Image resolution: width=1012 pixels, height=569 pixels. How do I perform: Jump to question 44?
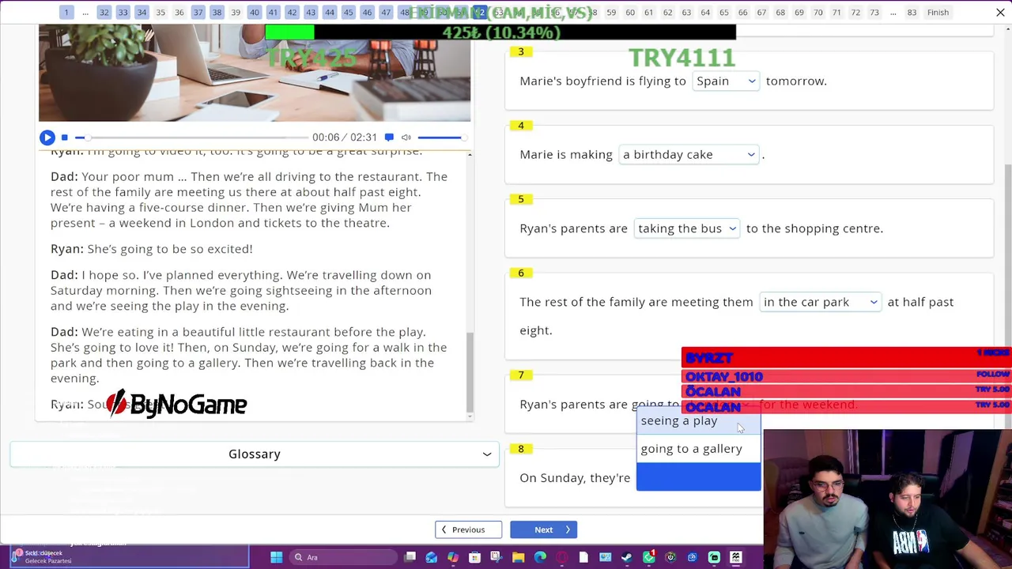[x=330, y=13]
